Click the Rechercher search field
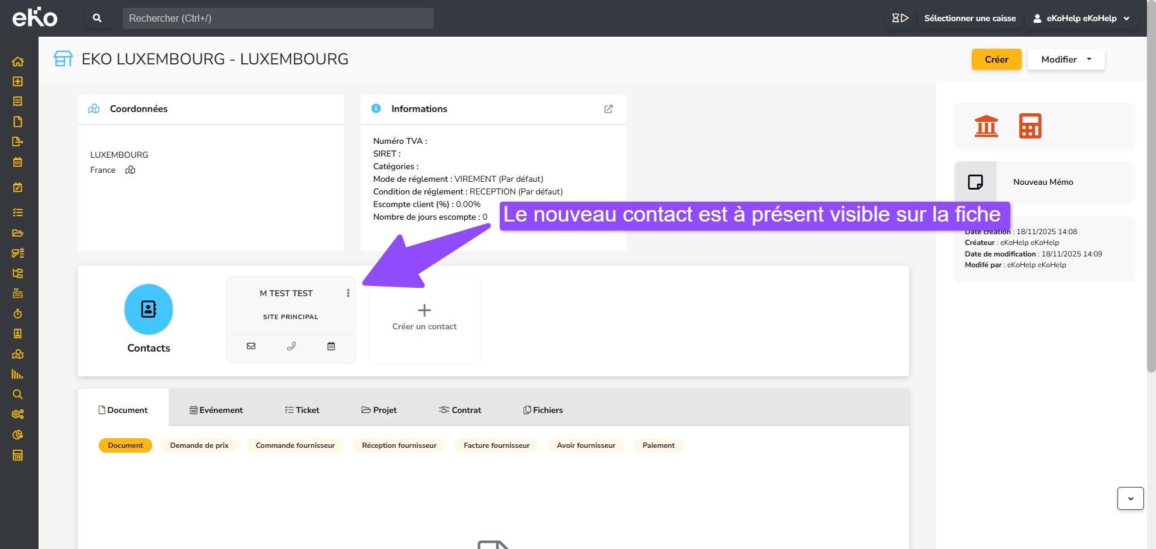This screenshot has width=1156, height=549. [278, 18]
